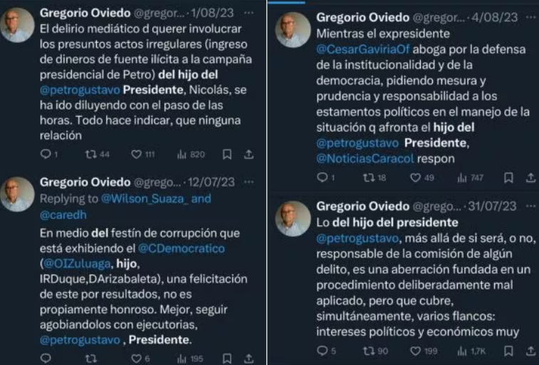
Task: Open Gregorio Oviedo's avatar on the 4/08/23 tweet
Action: (293, 30)
